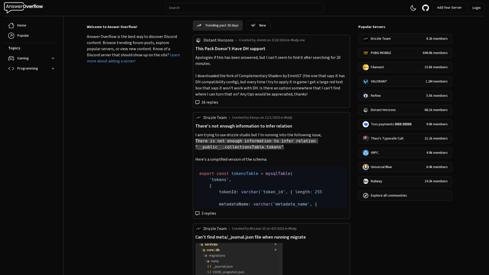Click the Universal Blue server icon
This screenshot has height=275, width=489.
(x=366, y=167)
